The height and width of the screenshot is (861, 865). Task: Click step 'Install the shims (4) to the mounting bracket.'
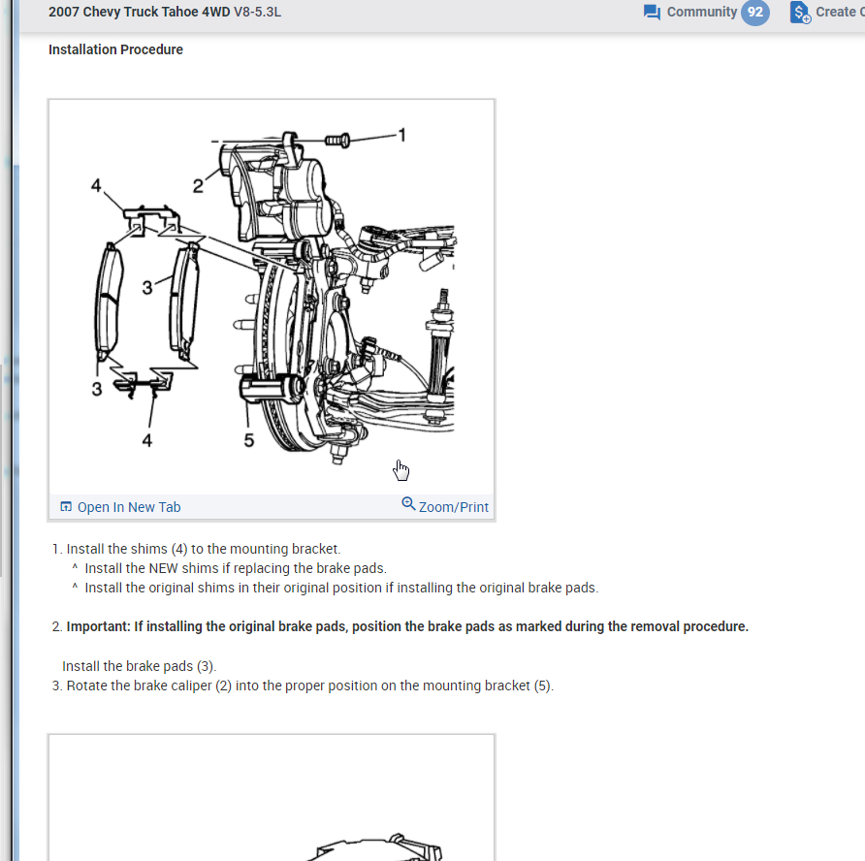pos(204,549)
